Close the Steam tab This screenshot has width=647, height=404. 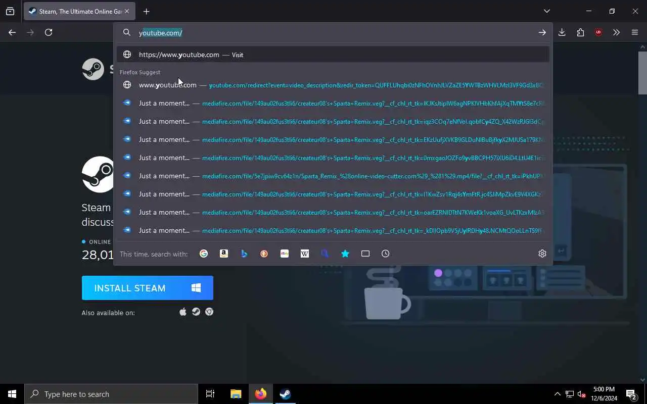point(127,11)
